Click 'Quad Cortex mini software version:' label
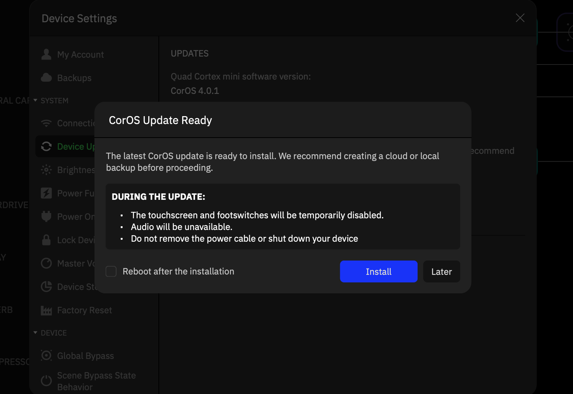 pos(241,77)
